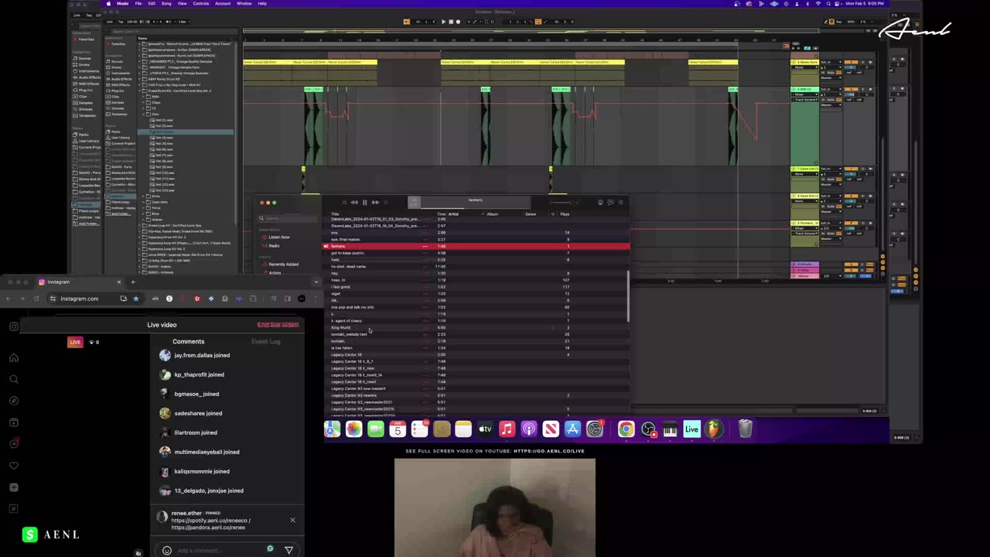Open Chrome three-dot menu
The height and width of the screenshot is (557, 990).
316,299
